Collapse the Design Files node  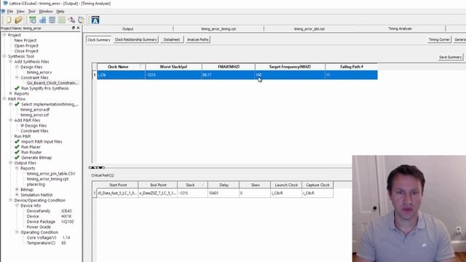click(x=17, y=67)
